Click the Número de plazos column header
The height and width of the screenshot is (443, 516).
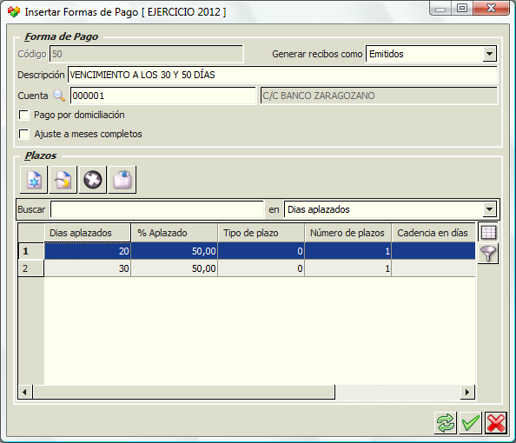click(348, 233)
